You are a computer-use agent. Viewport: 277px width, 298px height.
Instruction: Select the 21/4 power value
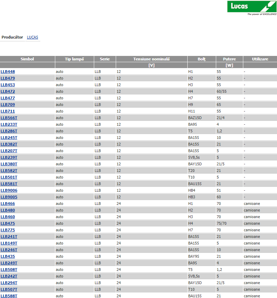pyautogui.click(x=220, y=118)
